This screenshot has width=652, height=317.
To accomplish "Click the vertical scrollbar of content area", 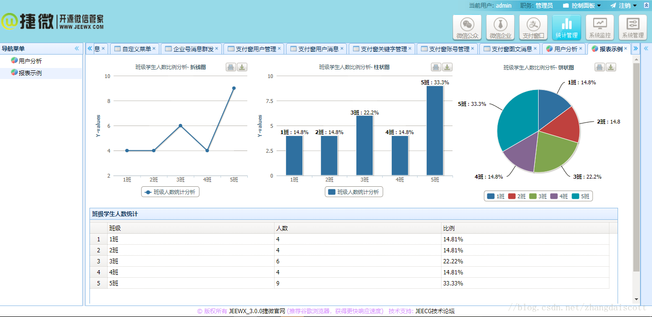I will (x=636, y=168).
